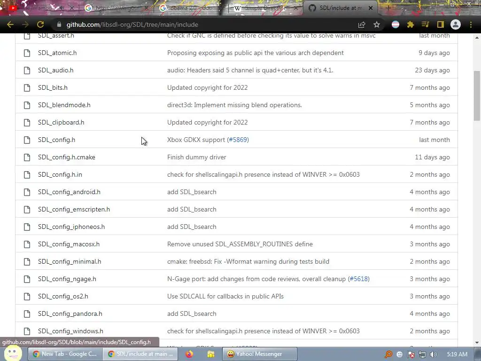Click the magnifier tray icon
The height and width of the screenshot is (361, 481).
[x=388, y=354]
